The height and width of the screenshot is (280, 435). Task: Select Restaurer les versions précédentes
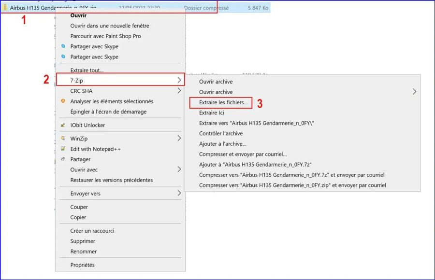[112, 180]
